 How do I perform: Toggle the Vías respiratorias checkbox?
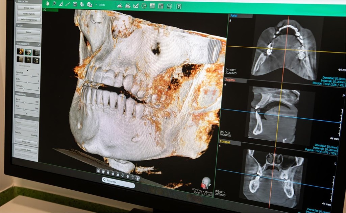(18, 65)
